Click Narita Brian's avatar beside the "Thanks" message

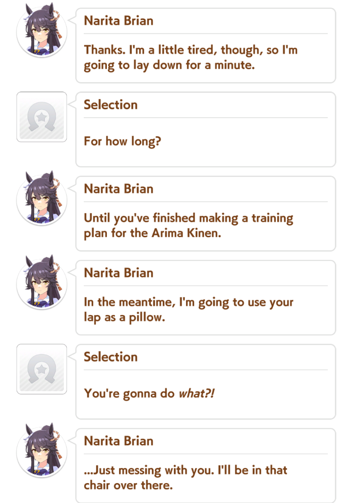tap(42, 32)
